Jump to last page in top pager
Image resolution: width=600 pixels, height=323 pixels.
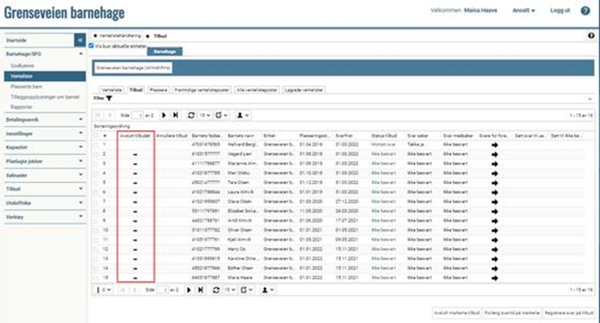point(176,116)
